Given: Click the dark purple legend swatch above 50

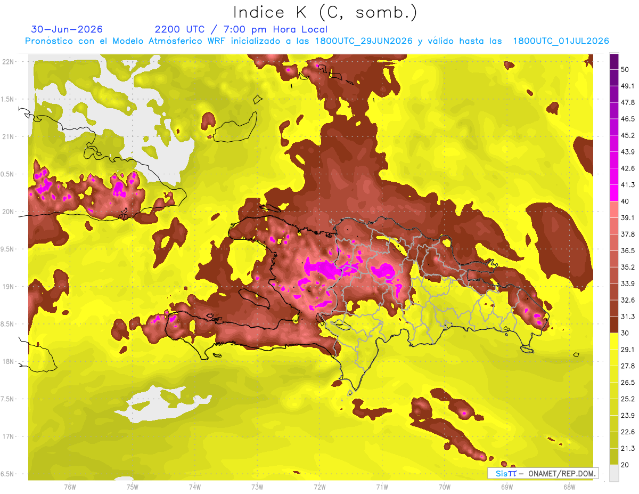Looking at the screenshot, I should coord(615,62).
